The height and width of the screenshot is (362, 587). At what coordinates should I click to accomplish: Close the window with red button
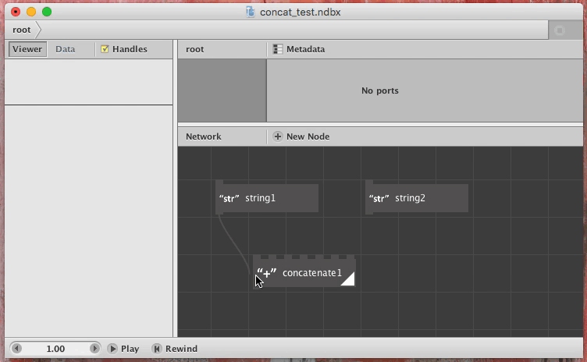pos(16,12)
